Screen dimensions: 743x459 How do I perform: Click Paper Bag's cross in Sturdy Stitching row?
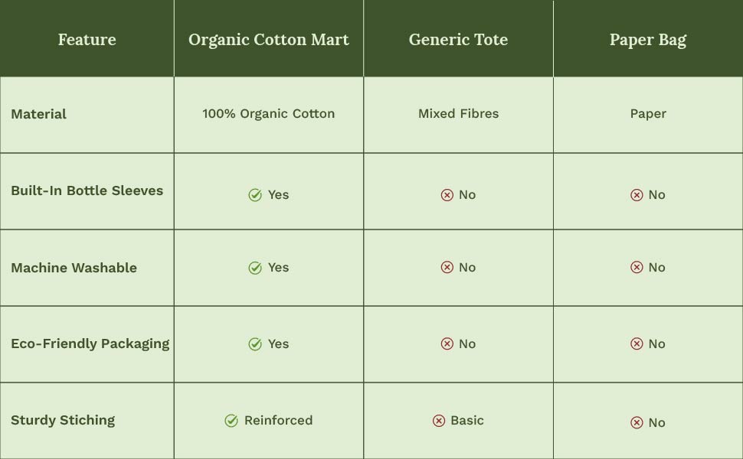point(637,422)
